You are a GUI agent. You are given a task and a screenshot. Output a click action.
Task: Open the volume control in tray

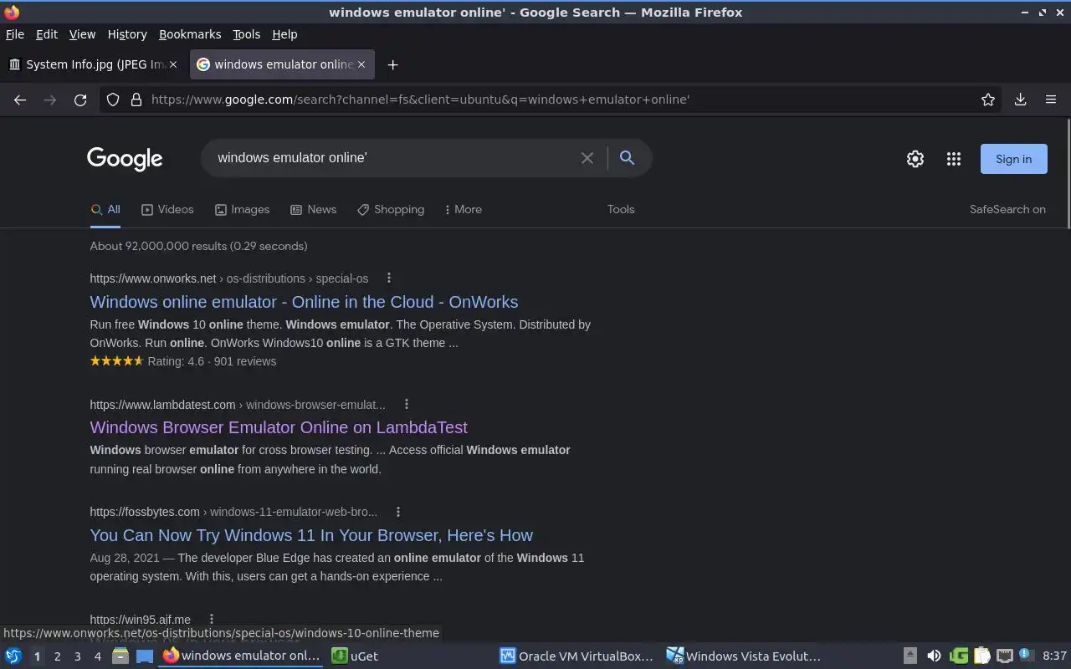click(x=934, y=656)
